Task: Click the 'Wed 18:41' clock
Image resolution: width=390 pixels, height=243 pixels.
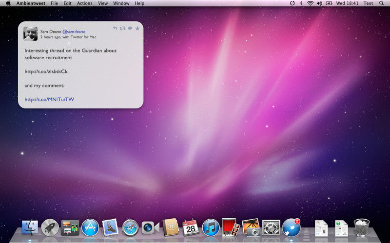Action: click(347, 3)
